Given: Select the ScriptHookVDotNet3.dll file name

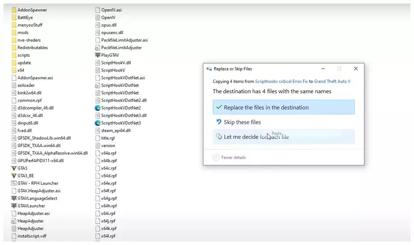Looking at the screenshot, I should coord(124,115).
